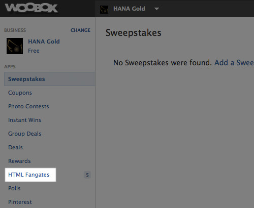Open HTML Fangates
Viewport: 254px width, 208px height.
pyautogui.click(x=29, y=175)
